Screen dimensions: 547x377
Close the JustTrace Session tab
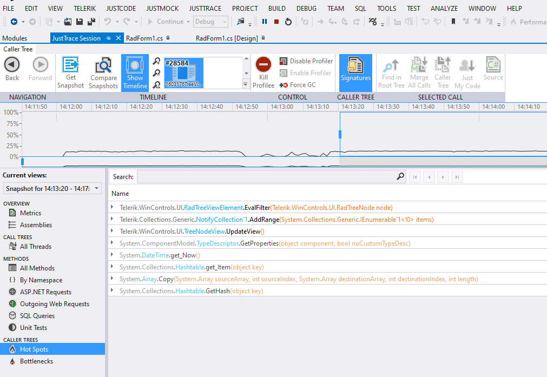click(x=118, y=38)
